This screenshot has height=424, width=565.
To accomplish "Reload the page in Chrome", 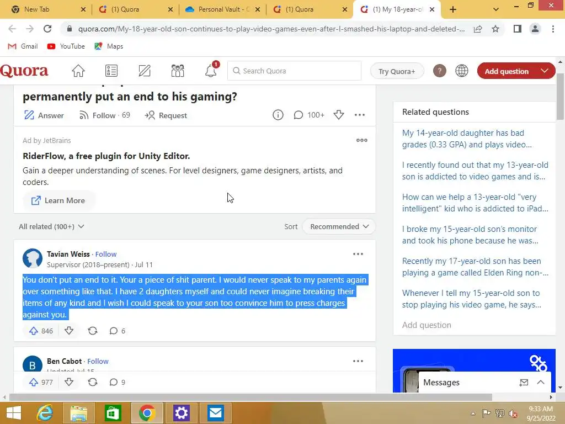I will point(47,29).
